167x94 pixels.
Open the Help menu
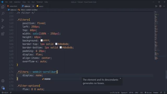point(46,2)
